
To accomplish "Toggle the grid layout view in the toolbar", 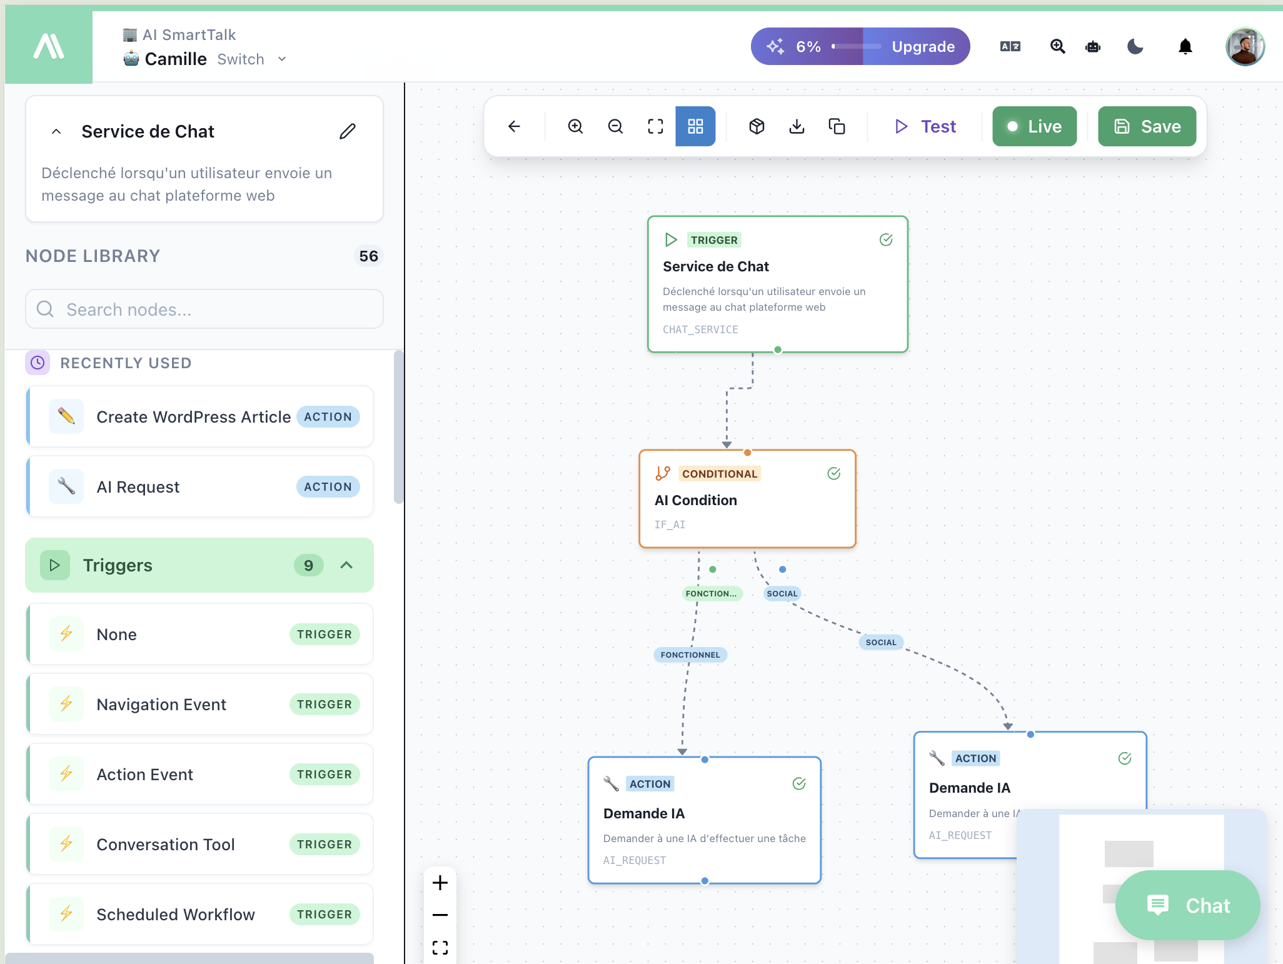I will click(695, 126).
